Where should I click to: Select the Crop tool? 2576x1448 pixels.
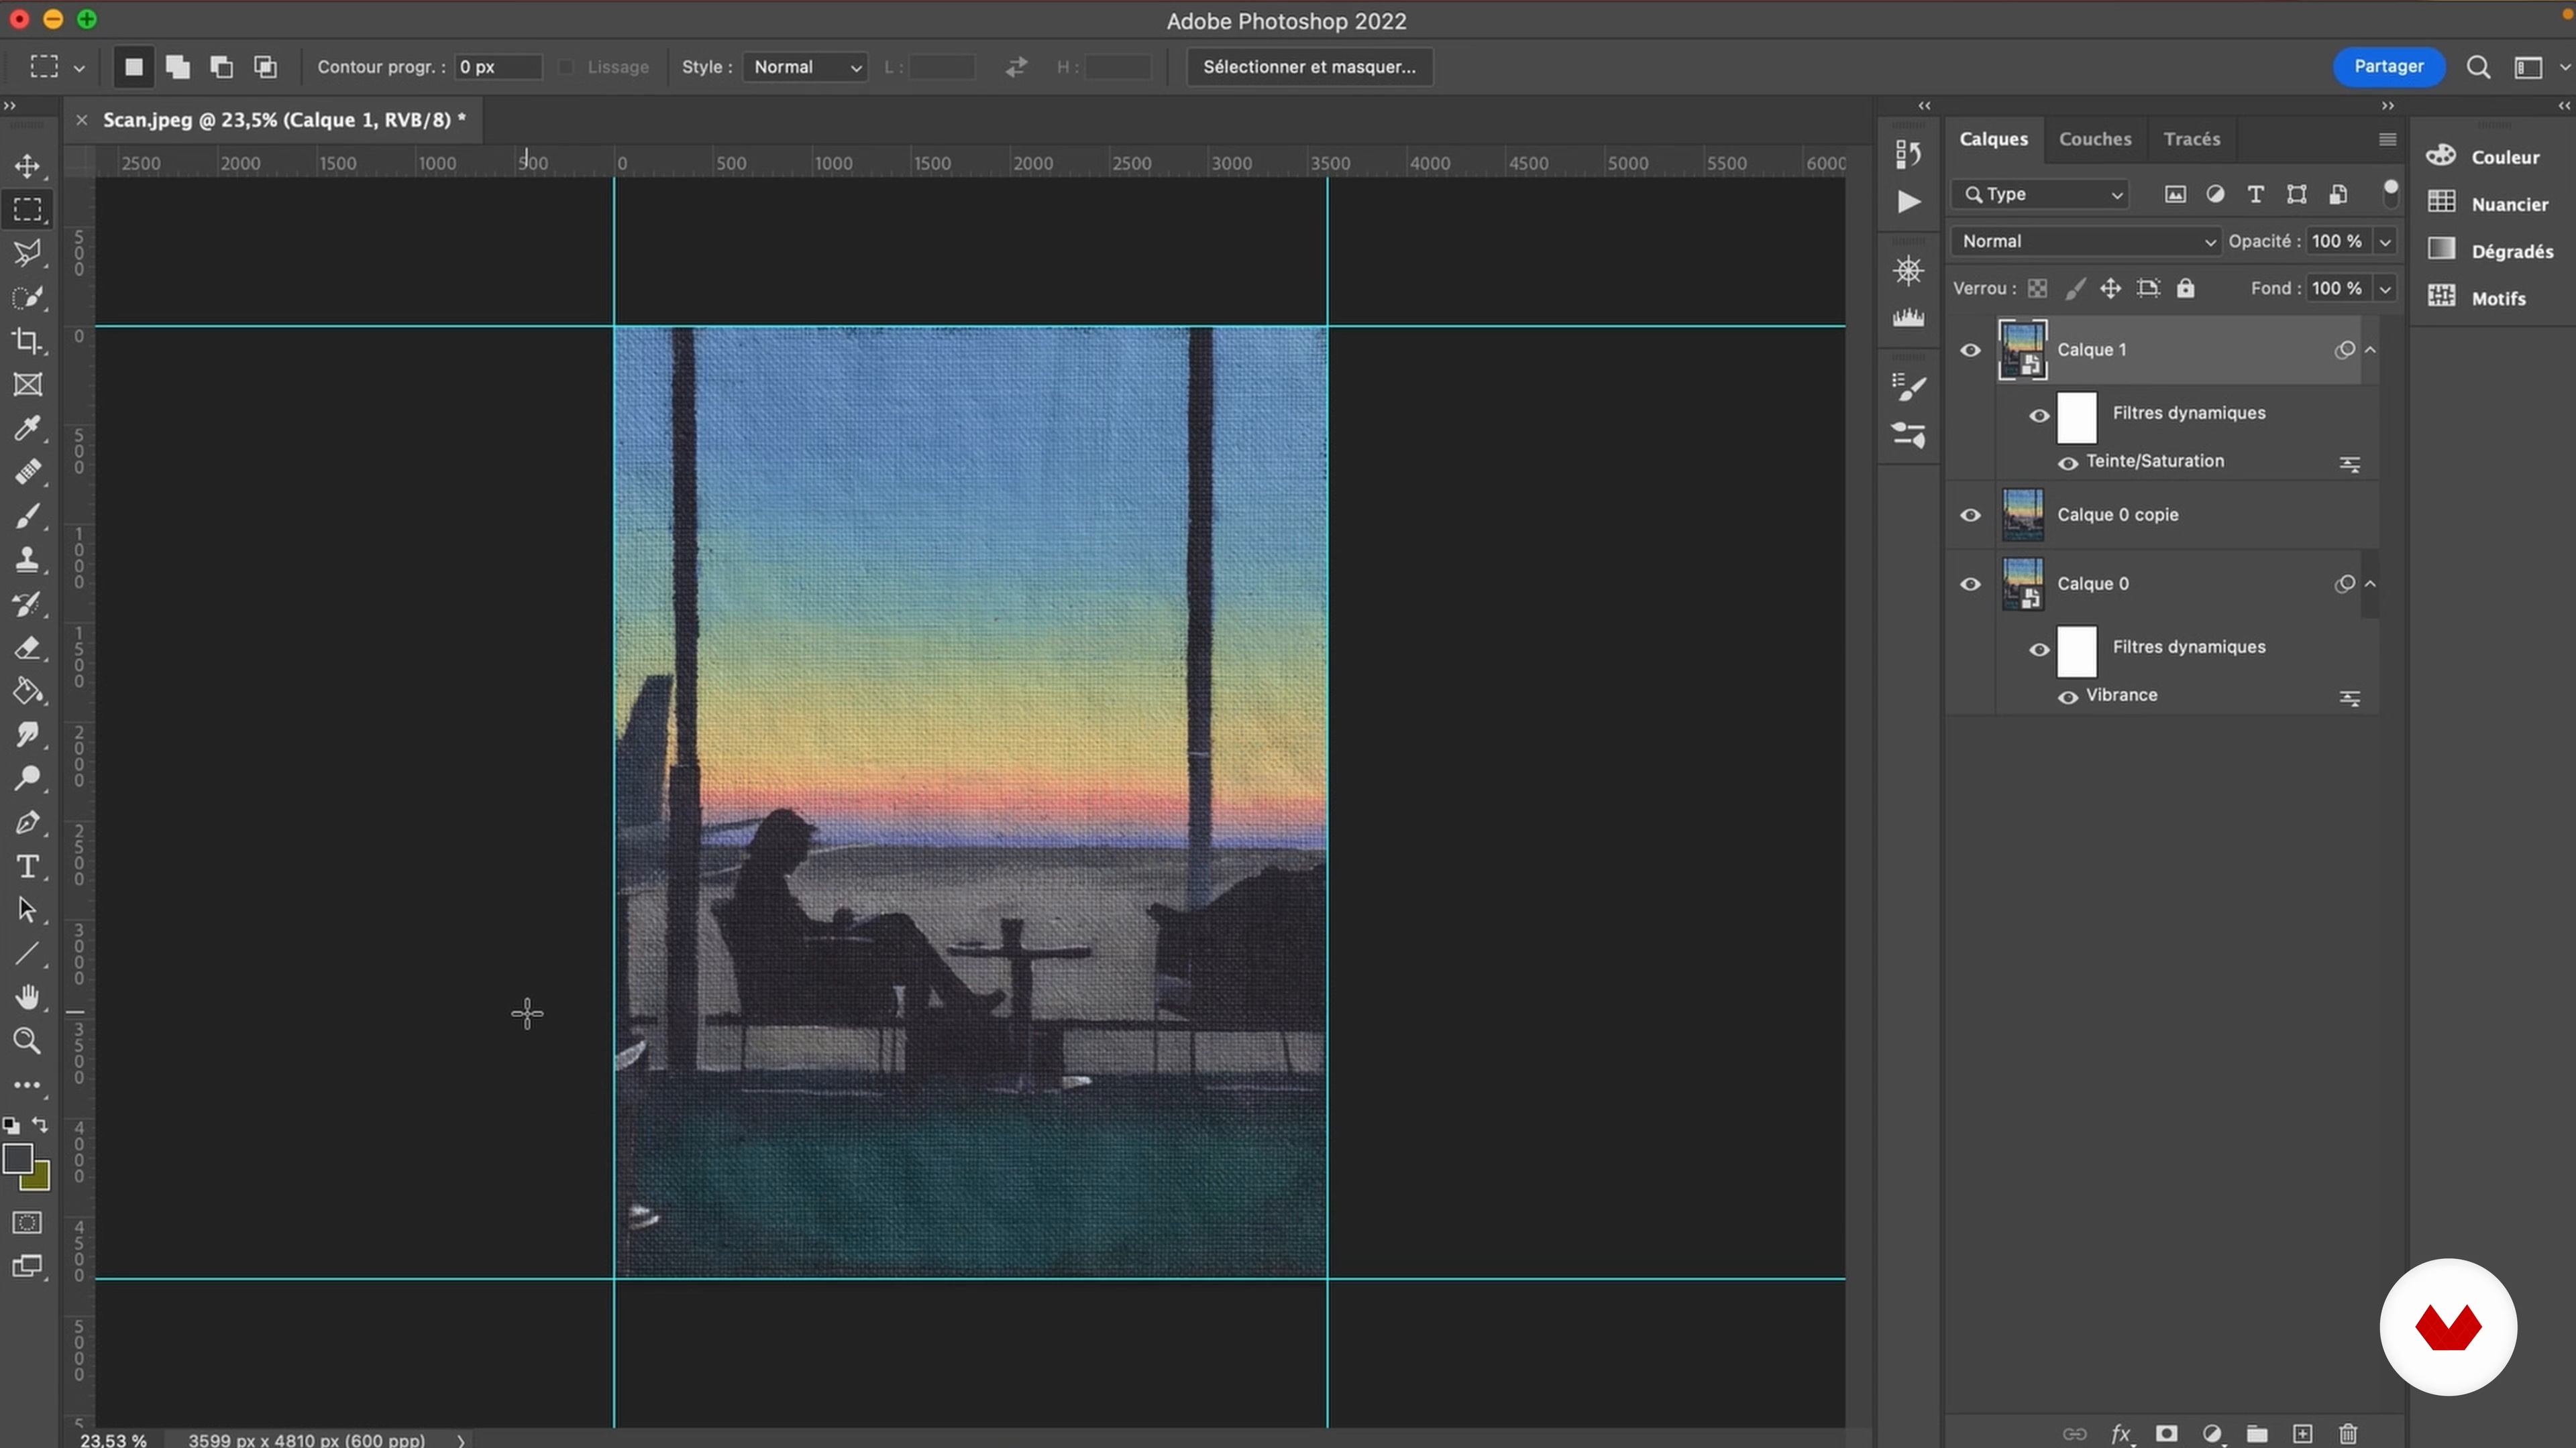point(27,341)
